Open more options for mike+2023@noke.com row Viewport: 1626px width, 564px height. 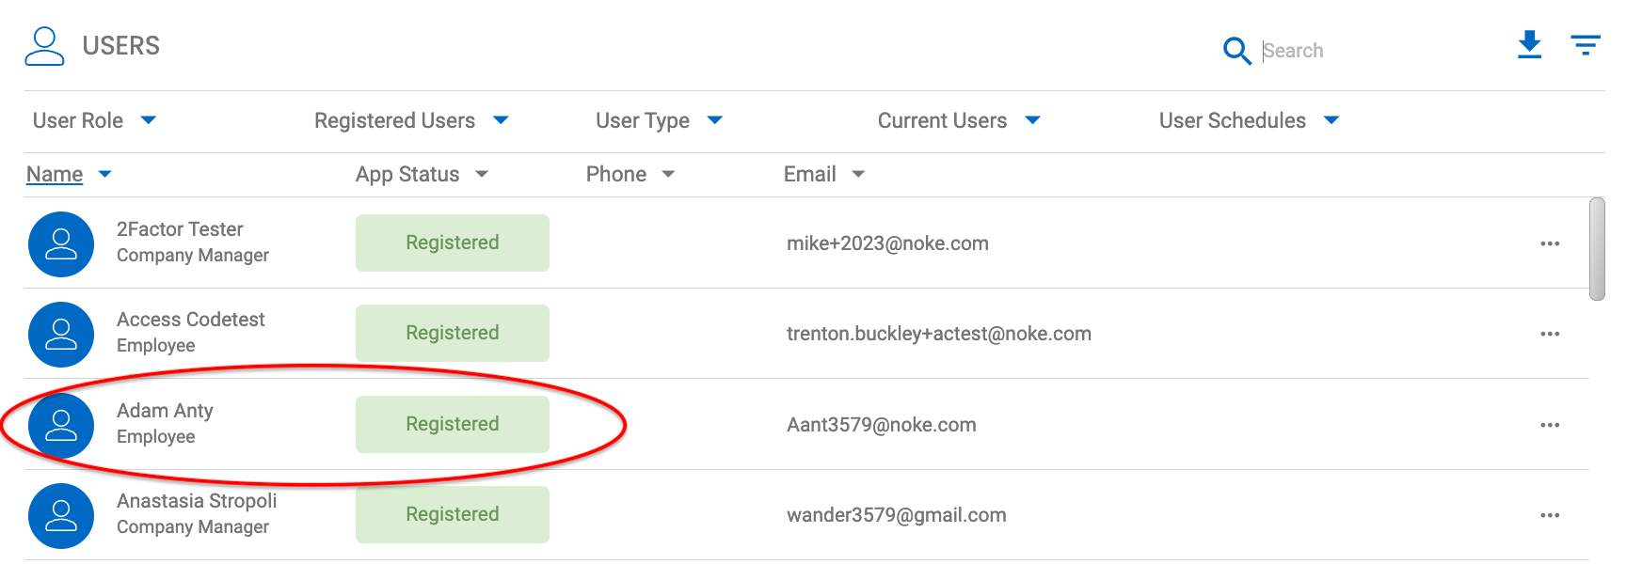tap(1550, 243)
